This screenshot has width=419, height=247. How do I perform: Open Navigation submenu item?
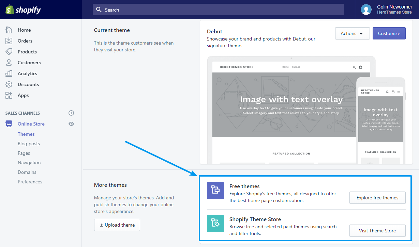[29, 163]
